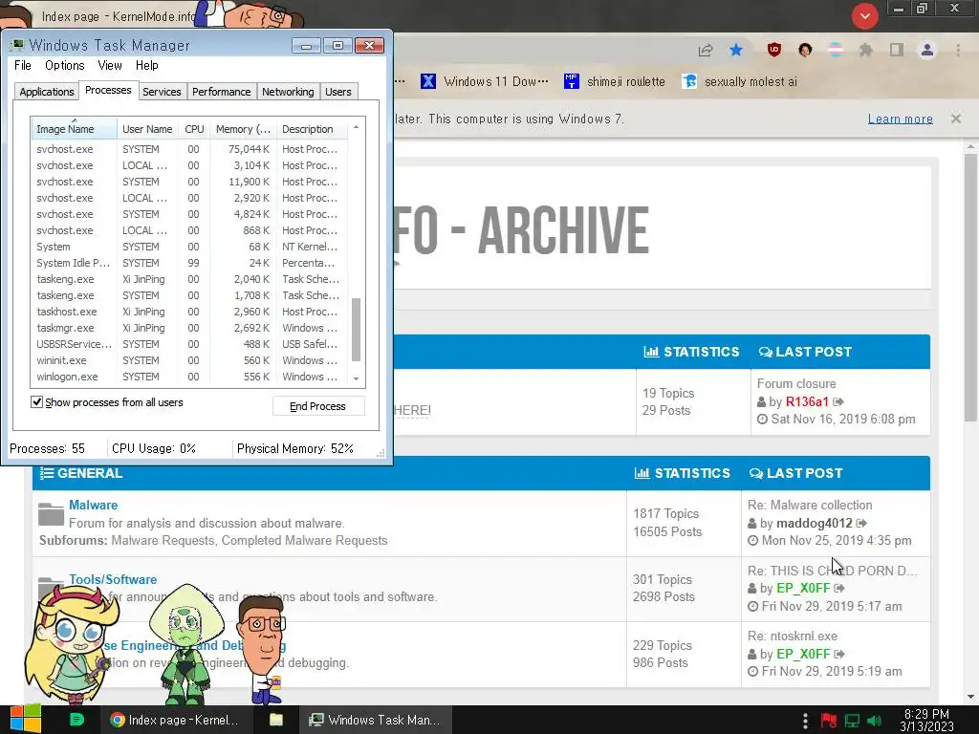
Task: Open the Chrome profile avatar icon
Action: (x=927, y=50)
